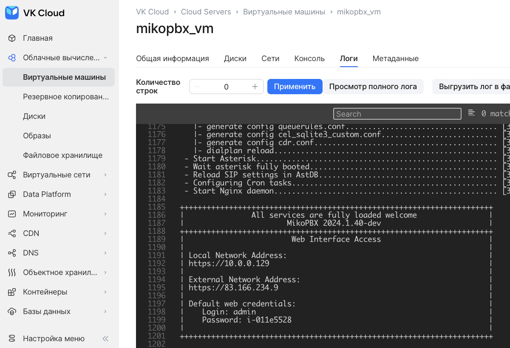Click the log Search input field
The height and width of the screenshot is (348, 510).
pos(397,114)
